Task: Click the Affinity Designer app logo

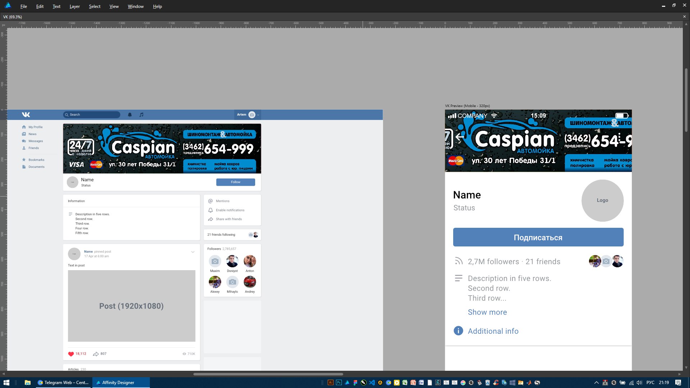Action: (x=8, y=5)
